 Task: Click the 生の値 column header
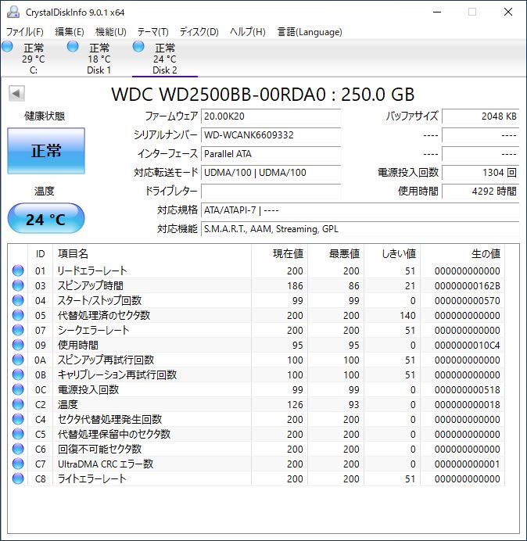coord(462,254)
